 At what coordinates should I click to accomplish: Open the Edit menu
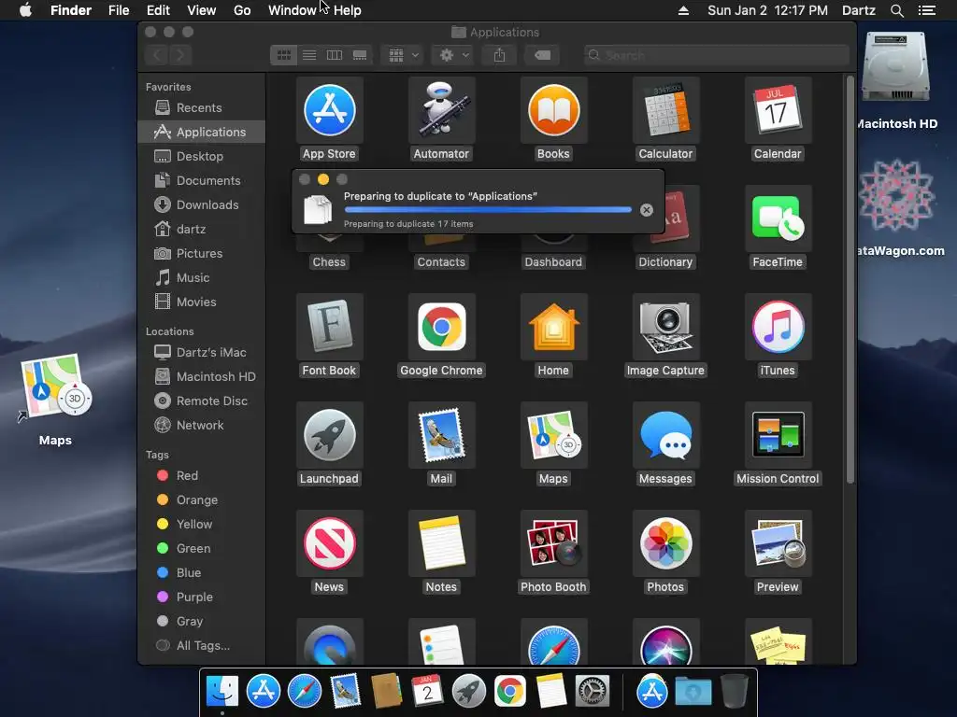tap(158, 10)
